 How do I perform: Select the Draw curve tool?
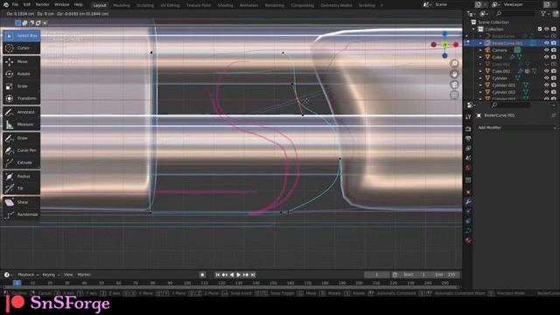coord(21,138)
